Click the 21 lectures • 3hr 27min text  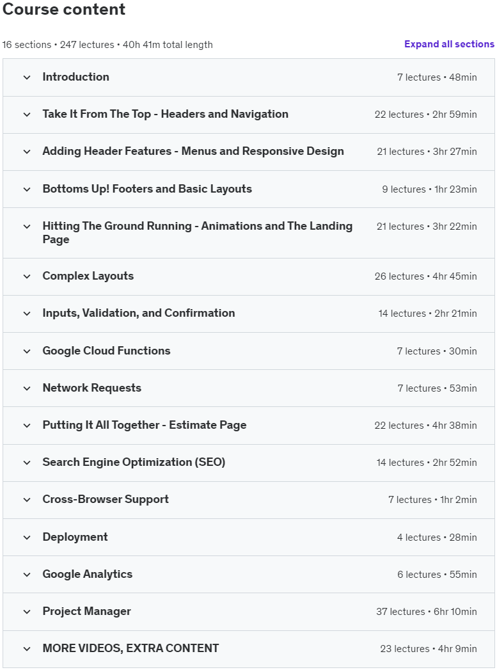point(427,152)
